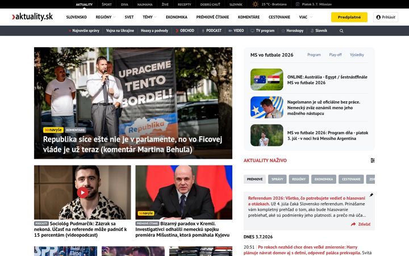
Task: Open the Cestovanie section
Action: click(279, 17)
